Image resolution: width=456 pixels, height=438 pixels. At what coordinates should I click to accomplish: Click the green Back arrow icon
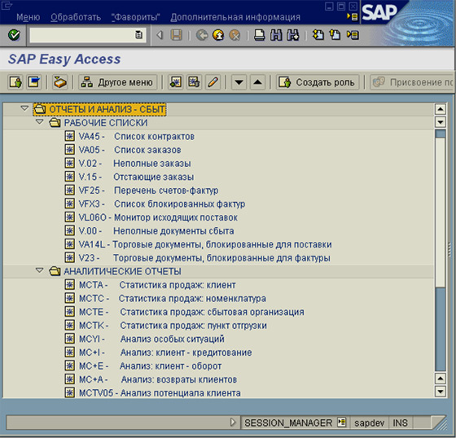tap(202, 35)
